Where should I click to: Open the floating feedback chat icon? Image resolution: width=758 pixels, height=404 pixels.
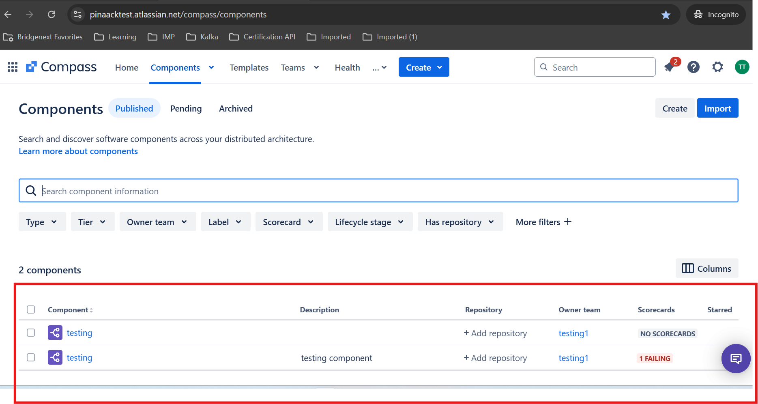[x=736, y=359]
